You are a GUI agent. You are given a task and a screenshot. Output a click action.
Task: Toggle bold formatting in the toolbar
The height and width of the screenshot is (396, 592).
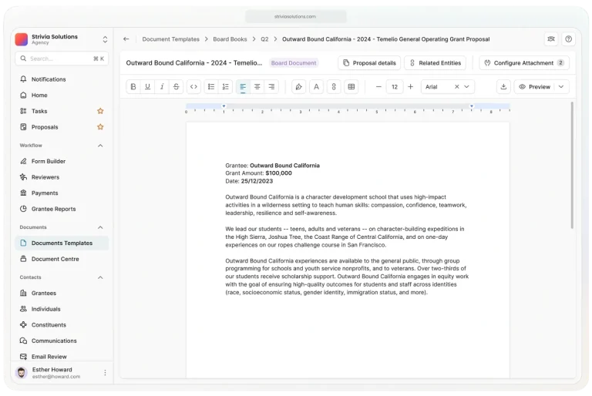133,87
